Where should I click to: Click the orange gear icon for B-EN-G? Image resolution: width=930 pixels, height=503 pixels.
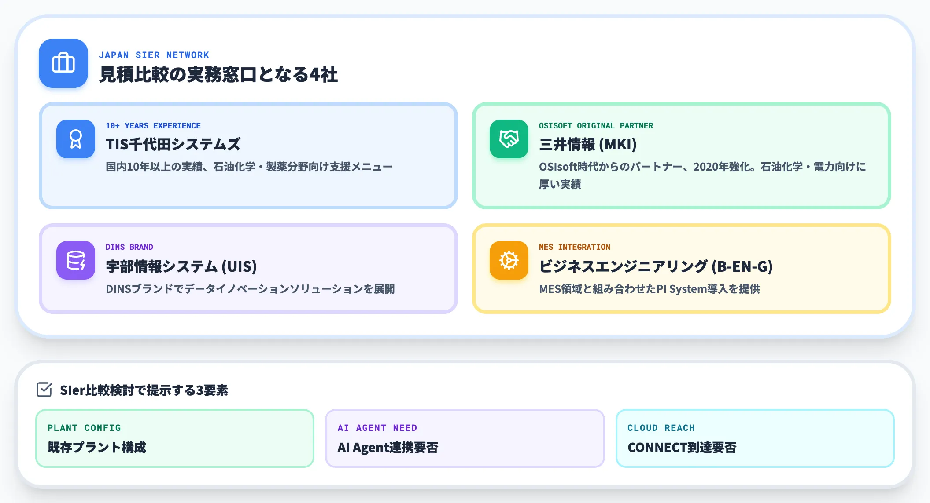509,260
